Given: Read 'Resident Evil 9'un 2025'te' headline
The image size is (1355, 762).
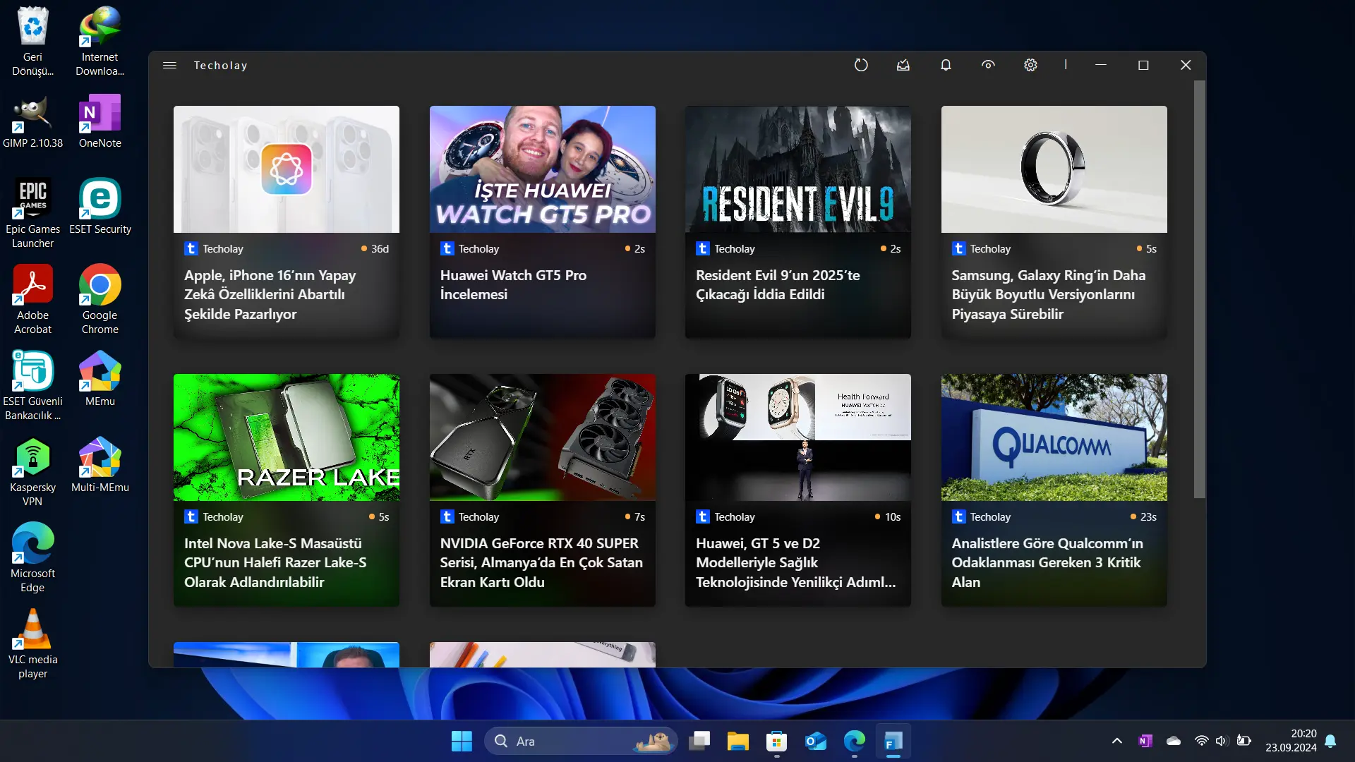Looking at the screenshot, I should 778,285.
